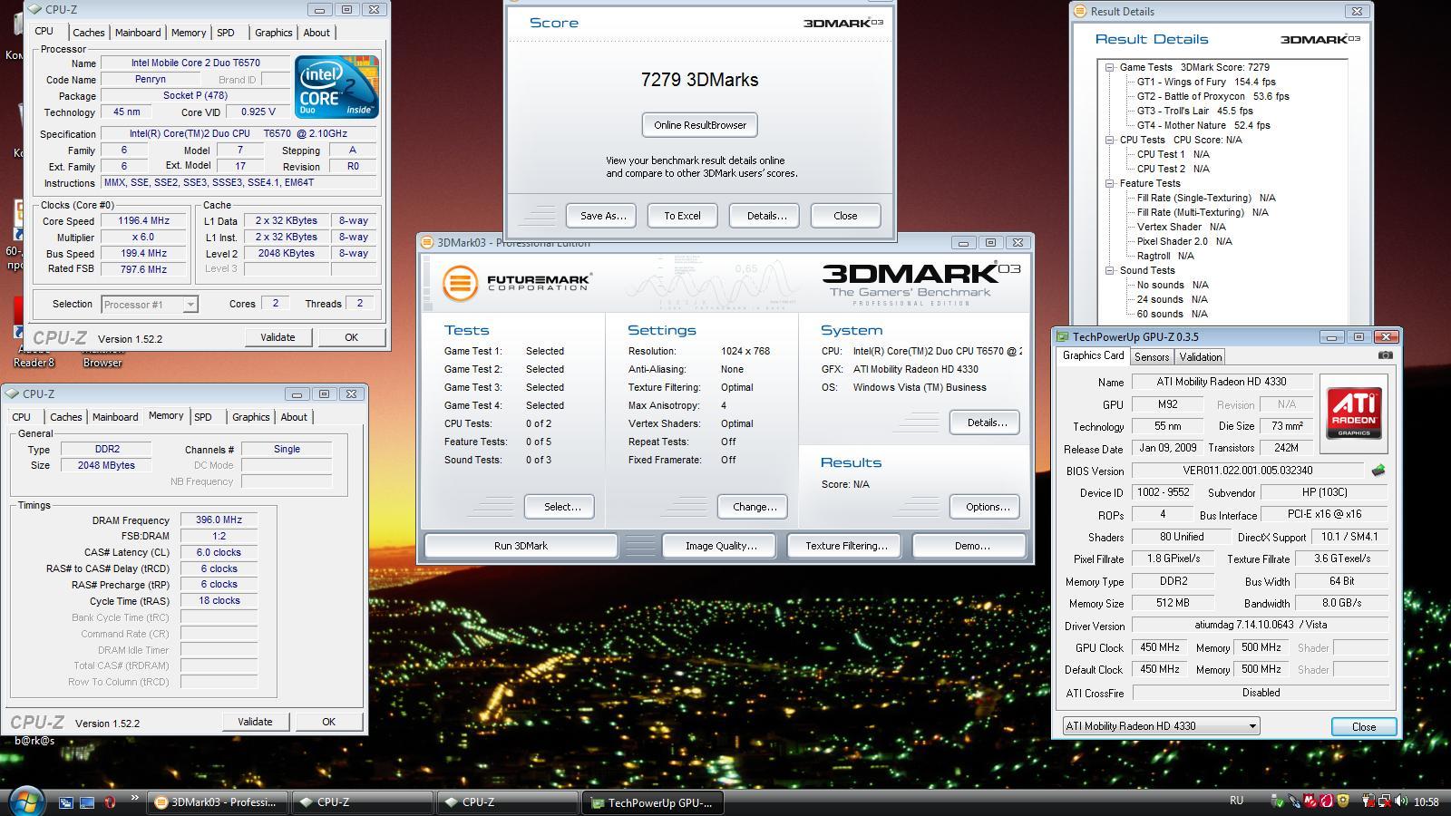The height and width of the screenshot is (816, 1451).
Task: Click the Switch between windows quick launch icon
Action: coord(66,802)
